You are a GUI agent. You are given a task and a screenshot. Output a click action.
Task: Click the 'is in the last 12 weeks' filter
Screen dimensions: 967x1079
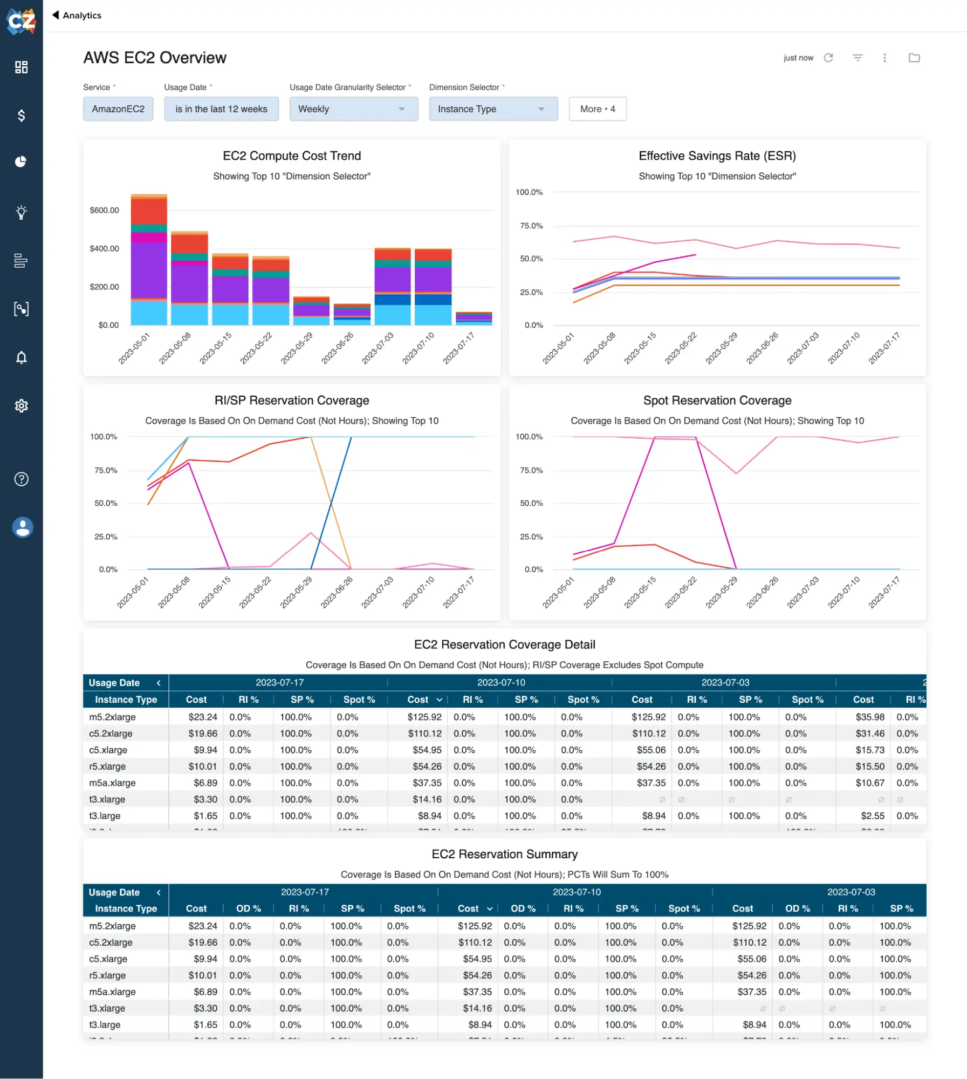coord(221,109)
